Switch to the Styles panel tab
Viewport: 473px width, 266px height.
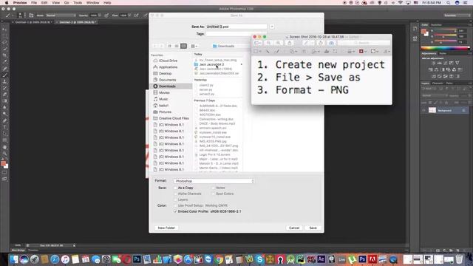[x=443, y=53]
